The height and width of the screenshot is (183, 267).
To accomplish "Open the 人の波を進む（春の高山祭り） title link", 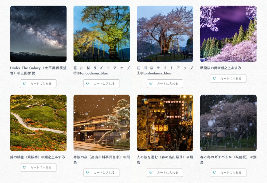I will click(165, 159).
